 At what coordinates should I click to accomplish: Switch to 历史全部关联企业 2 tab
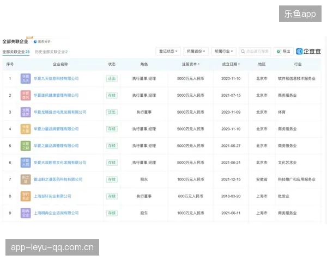tap(51, 52)
